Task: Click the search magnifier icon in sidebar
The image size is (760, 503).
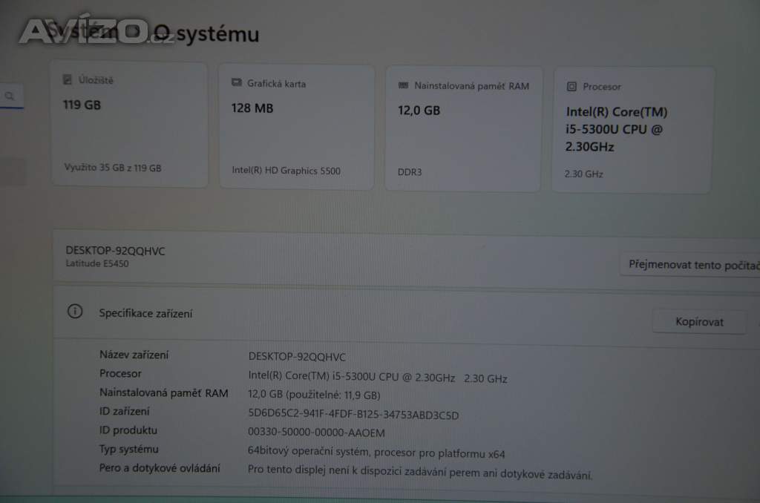Action: (x=10, y=96)
